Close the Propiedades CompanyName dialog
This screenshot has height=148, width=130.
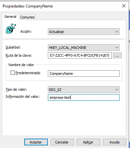(x=124, y=6)
